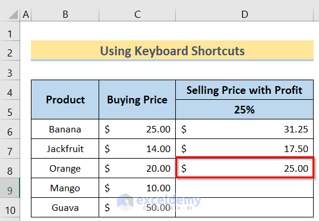The width and height of the screenshot is (319, 221).
Task: Click the highlighted $25.00 selling price cell
Action: click(245, 168)
